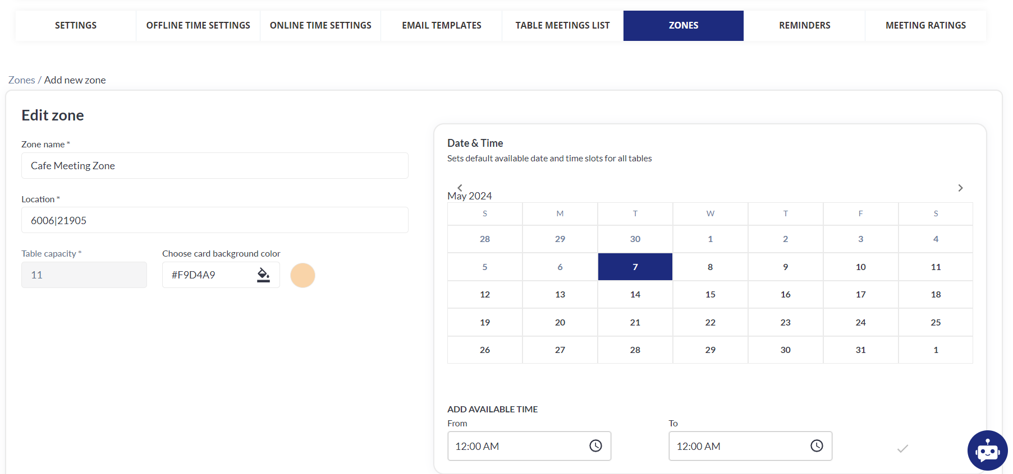The height and width of the screenshot is (474, 1013).
Task: Click the hex color code field
Action: pyautogui.click(x=208, y=275)
